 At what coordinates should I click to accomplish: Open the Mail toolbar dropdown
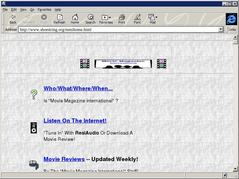click(x=153, y=19)
